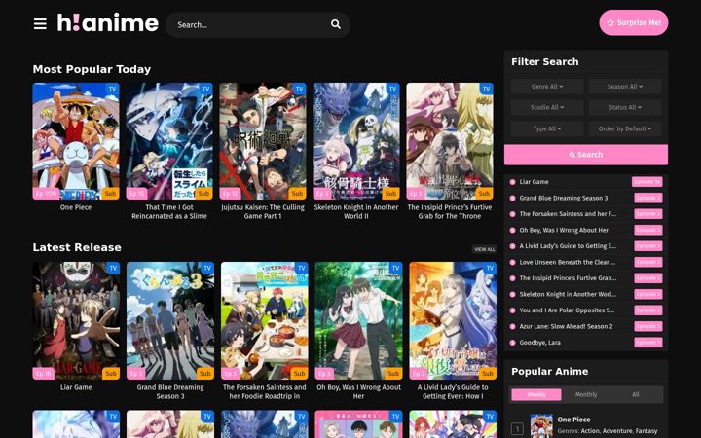Viewport: 701px width, 438px height.
Task: Click the Adventure genre link under One Piece
Action: (x=616, y=431)
